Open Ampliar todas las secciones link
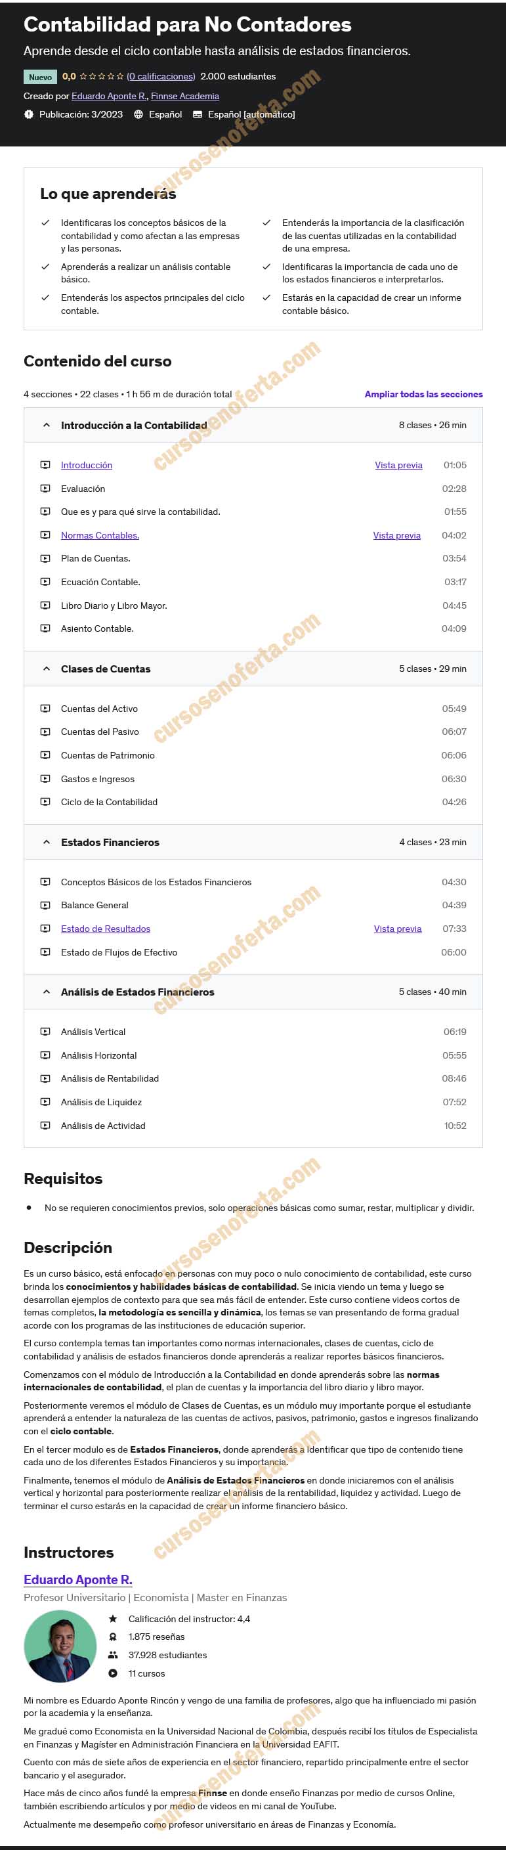This screenshot has height=1850, width=506. click(x=423, y=394)
